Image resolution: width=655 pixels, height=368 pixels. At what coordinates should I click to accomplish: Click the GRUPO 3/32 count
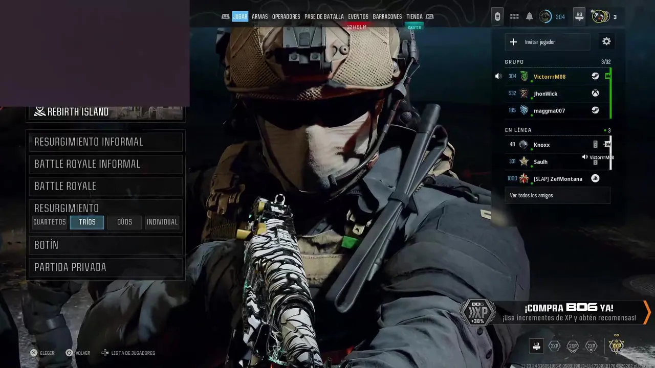pos(606,62)
